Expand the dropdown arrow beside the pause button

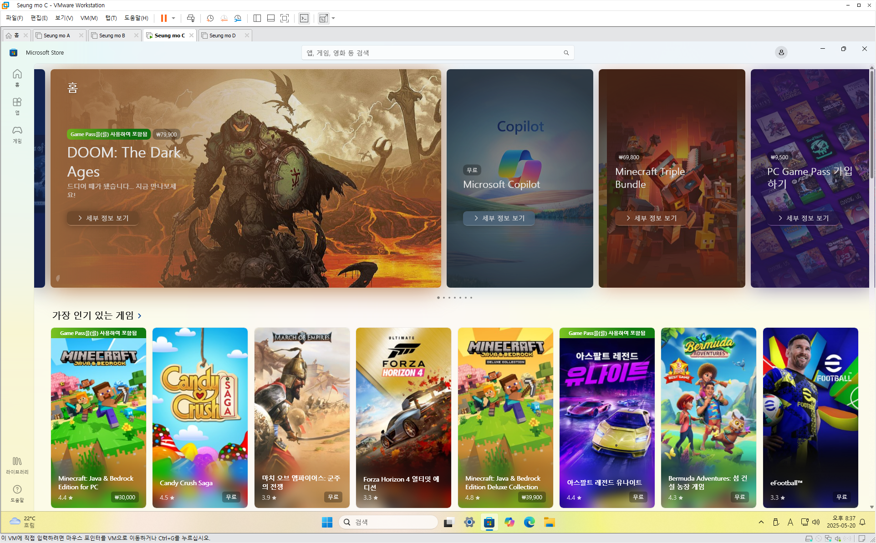point(173,18)
